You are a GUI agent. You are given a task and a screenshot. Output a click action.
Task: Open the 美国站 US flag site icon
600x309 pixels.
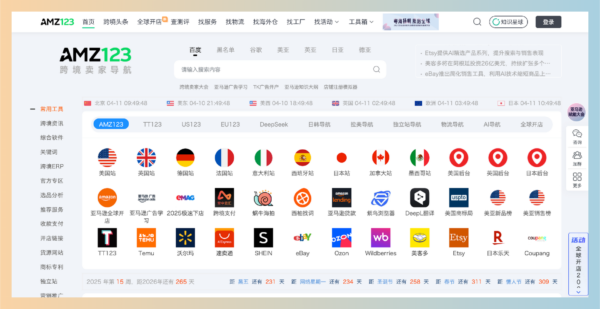[107, 156]
